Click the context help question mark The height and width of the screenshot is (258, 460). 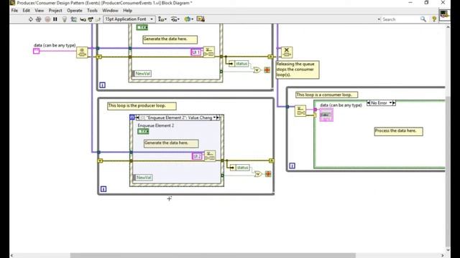pyautogui.click(x=434, y=19)
